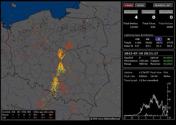The image size is (176, 125).
Task: Click the Total Strikes value 12448
Action: point(134,27)
